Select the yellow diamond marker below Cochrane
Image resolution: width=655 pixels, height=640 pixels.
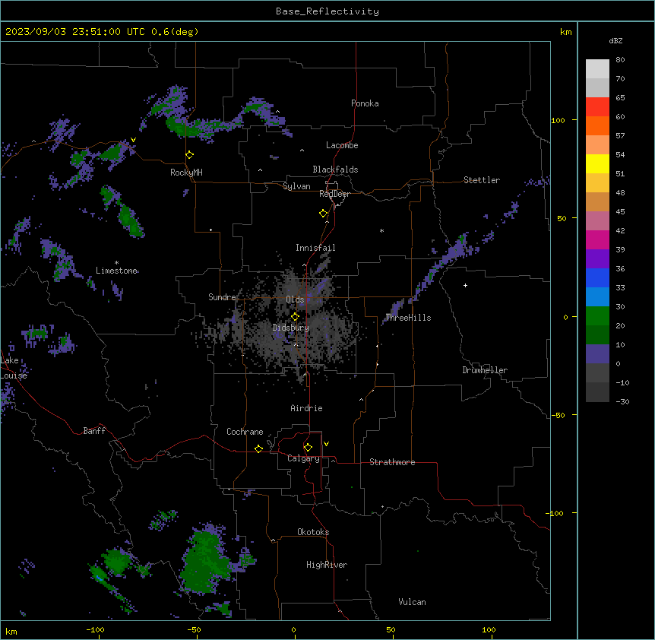[258, 448]
